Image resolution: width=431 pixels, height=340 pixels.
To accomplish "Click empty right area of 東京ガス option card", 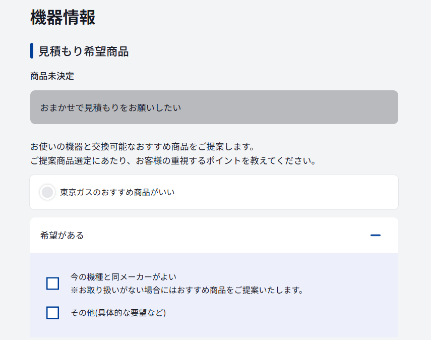I will click(x=302, y=192).
